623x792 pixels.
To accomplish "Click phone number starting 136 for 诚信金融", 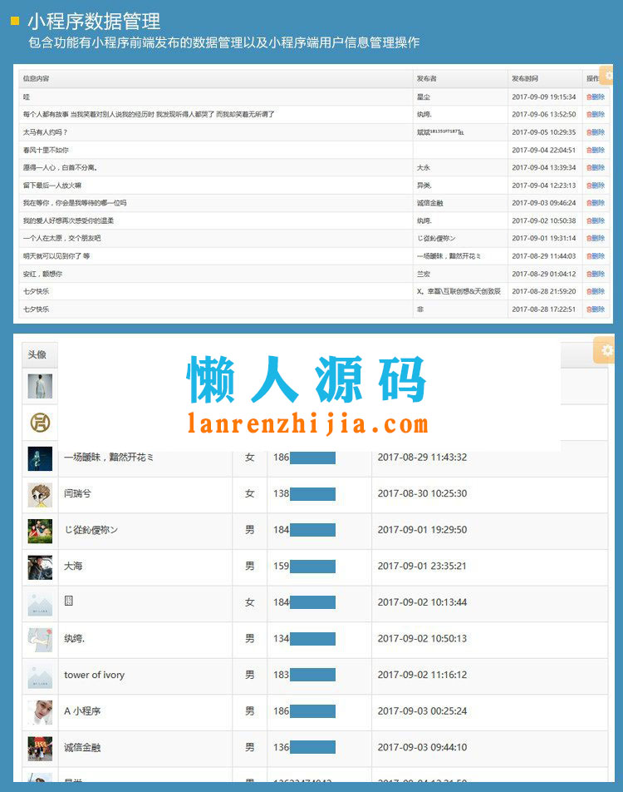I will point(304,748).
